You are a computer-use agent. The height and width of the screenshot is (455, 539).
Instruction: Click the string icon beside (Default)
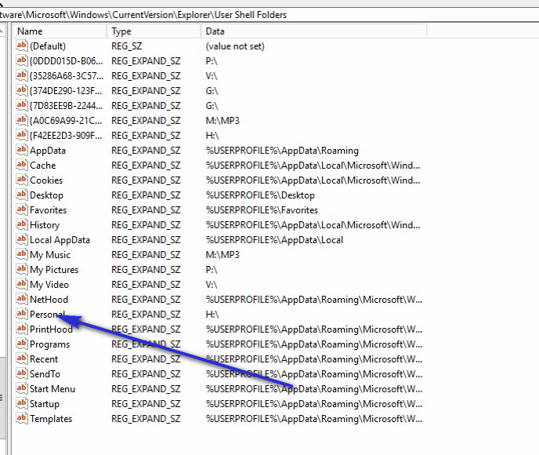22,45
